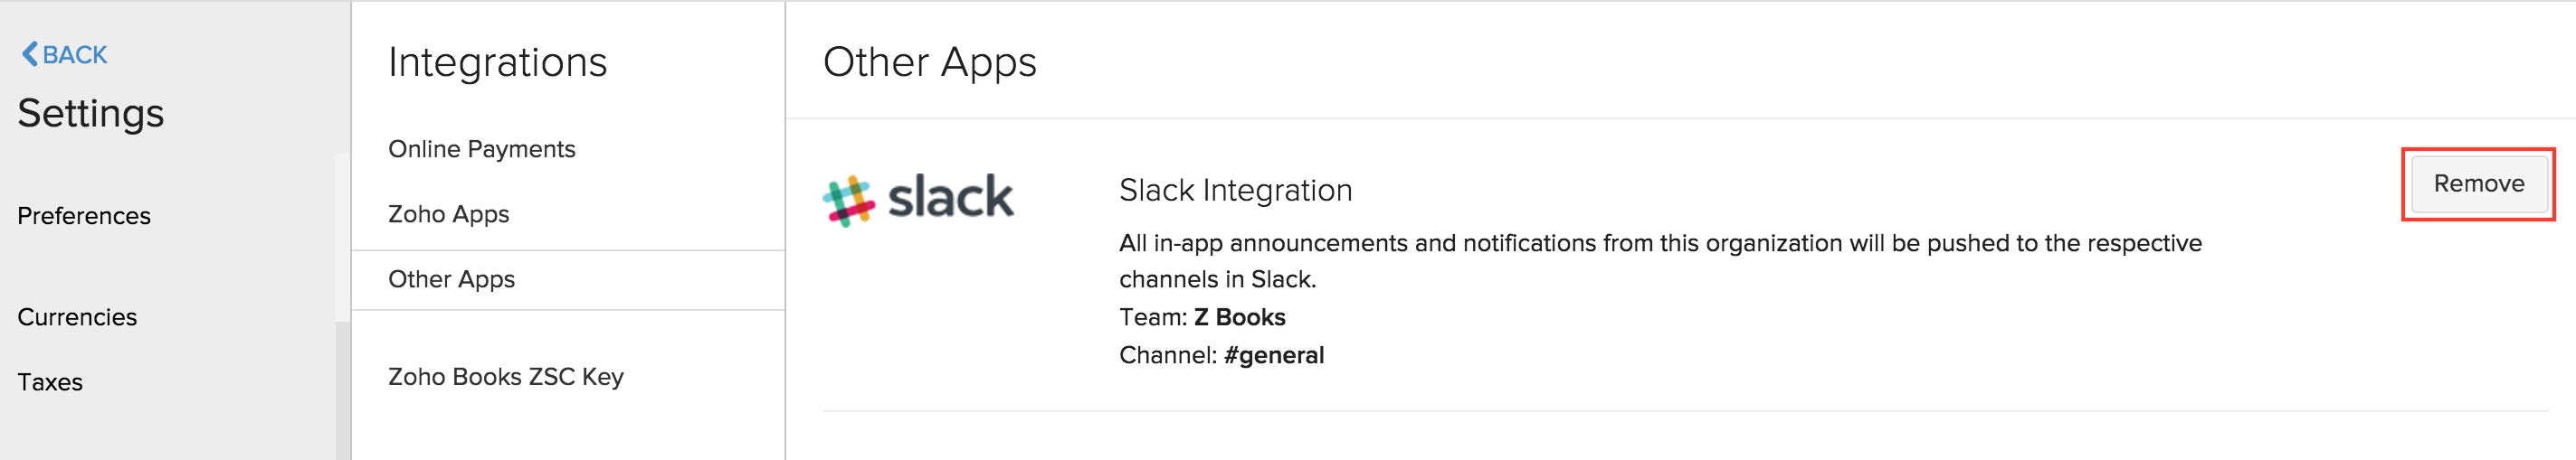Click the #general channel name
This screenshot has width=2576, height=460.
click(1273, 355)
